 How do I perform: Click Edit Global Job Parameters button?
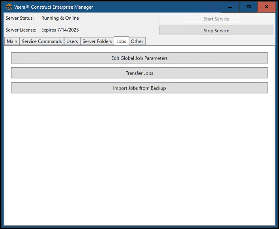tap(139, 58)
